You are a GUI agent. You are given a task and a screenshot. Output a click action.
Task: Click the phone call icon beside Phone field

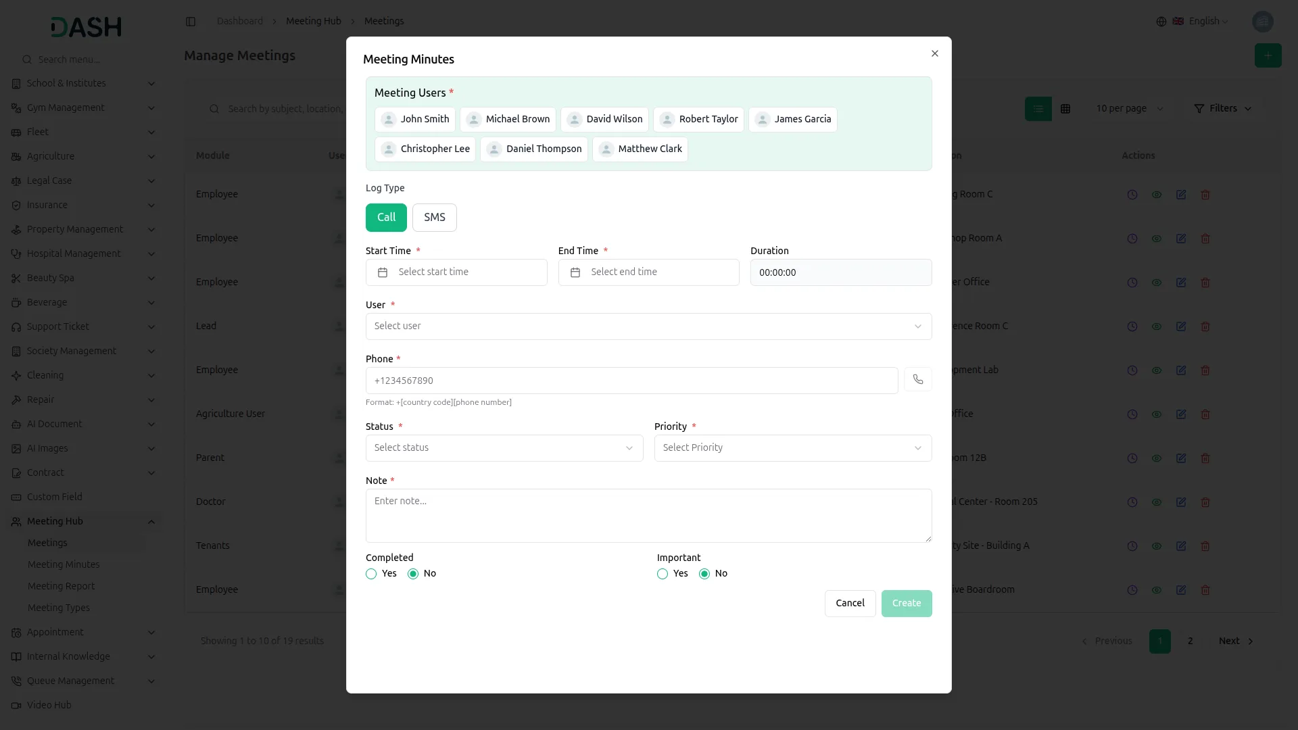point(917,380)
